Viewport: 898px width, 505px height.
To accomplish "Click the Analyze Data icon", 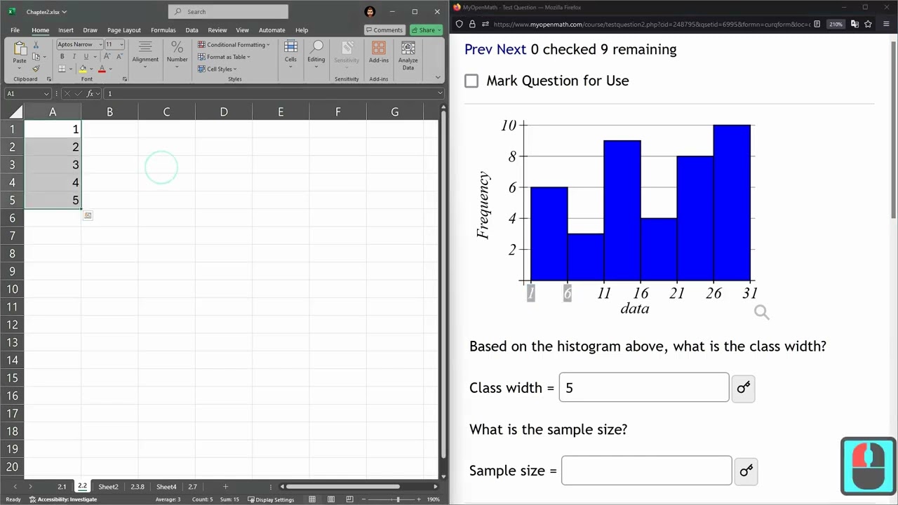I will point(408,48).
